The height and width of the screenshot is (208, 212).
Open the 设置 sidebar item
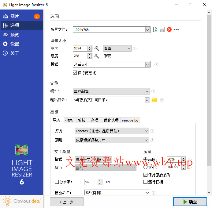tap(22, 44)
